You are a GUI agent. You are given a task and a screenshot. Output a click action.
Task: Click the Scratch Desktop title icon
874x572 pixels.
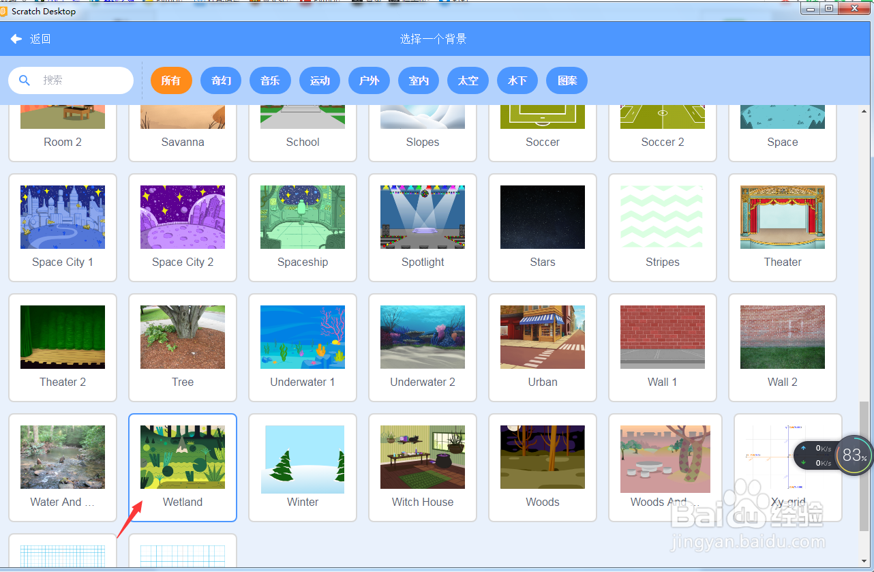[x=4, y=12]
